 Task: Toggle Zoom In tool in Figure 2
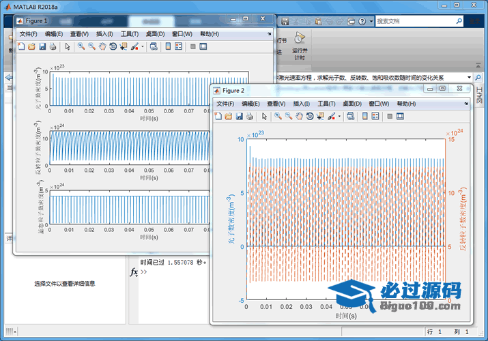point(278,116)
